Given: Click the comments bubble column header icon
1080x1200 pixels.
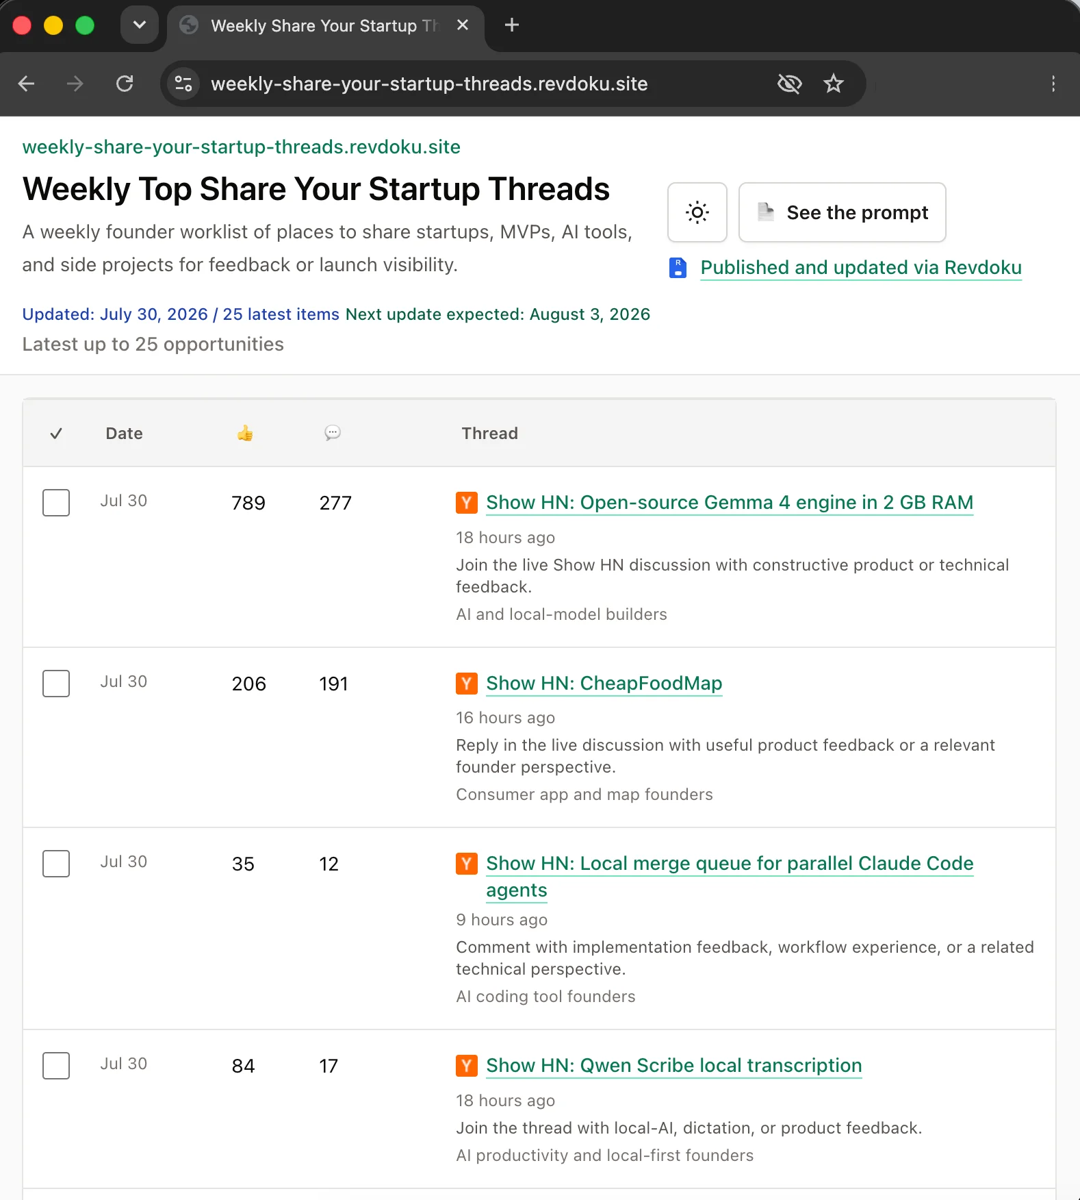Looking at the screenshot, I should [333, 433].
